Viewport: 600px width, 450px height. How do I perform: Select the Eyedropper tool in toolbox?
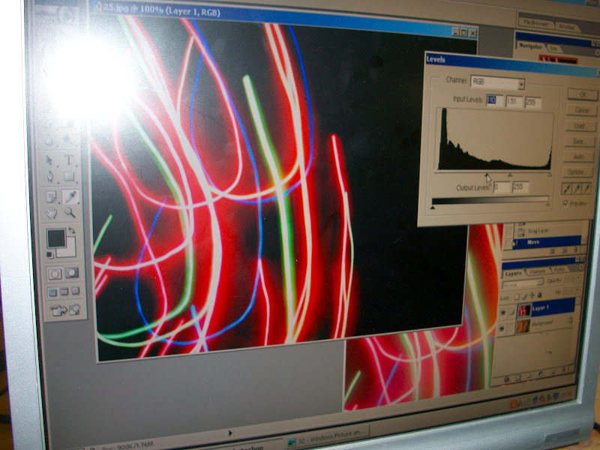(x=70, y=196)
